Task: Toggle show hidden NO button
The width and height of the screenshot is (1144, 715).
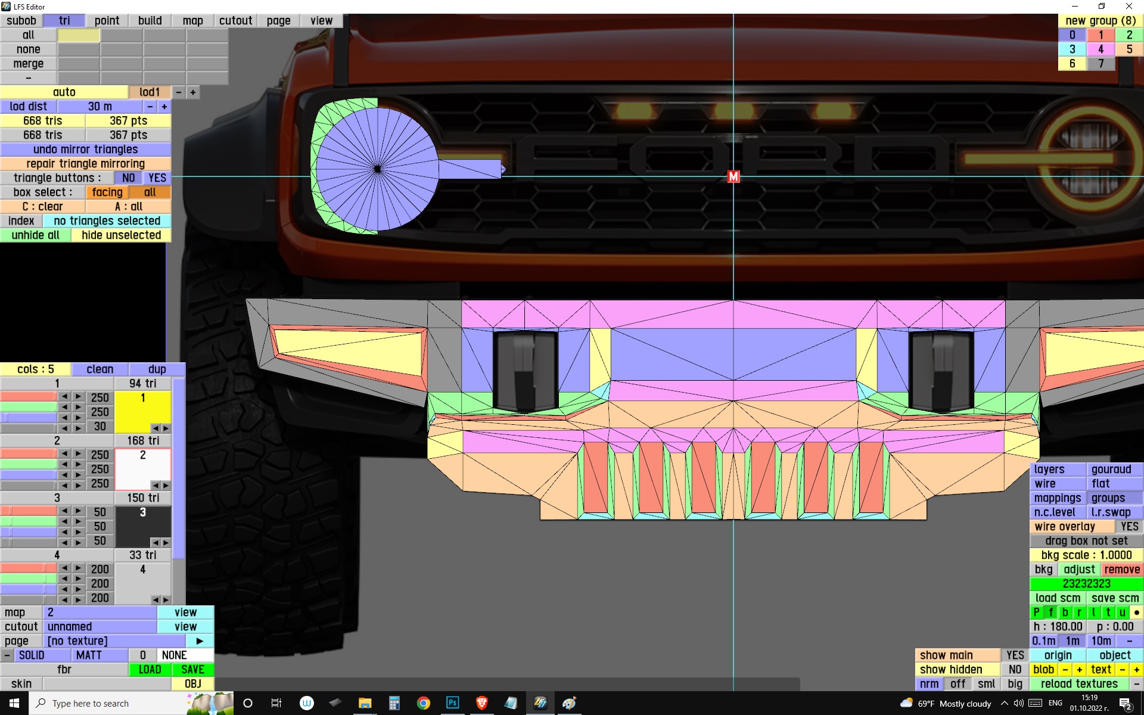Action: click(1015, 670)
